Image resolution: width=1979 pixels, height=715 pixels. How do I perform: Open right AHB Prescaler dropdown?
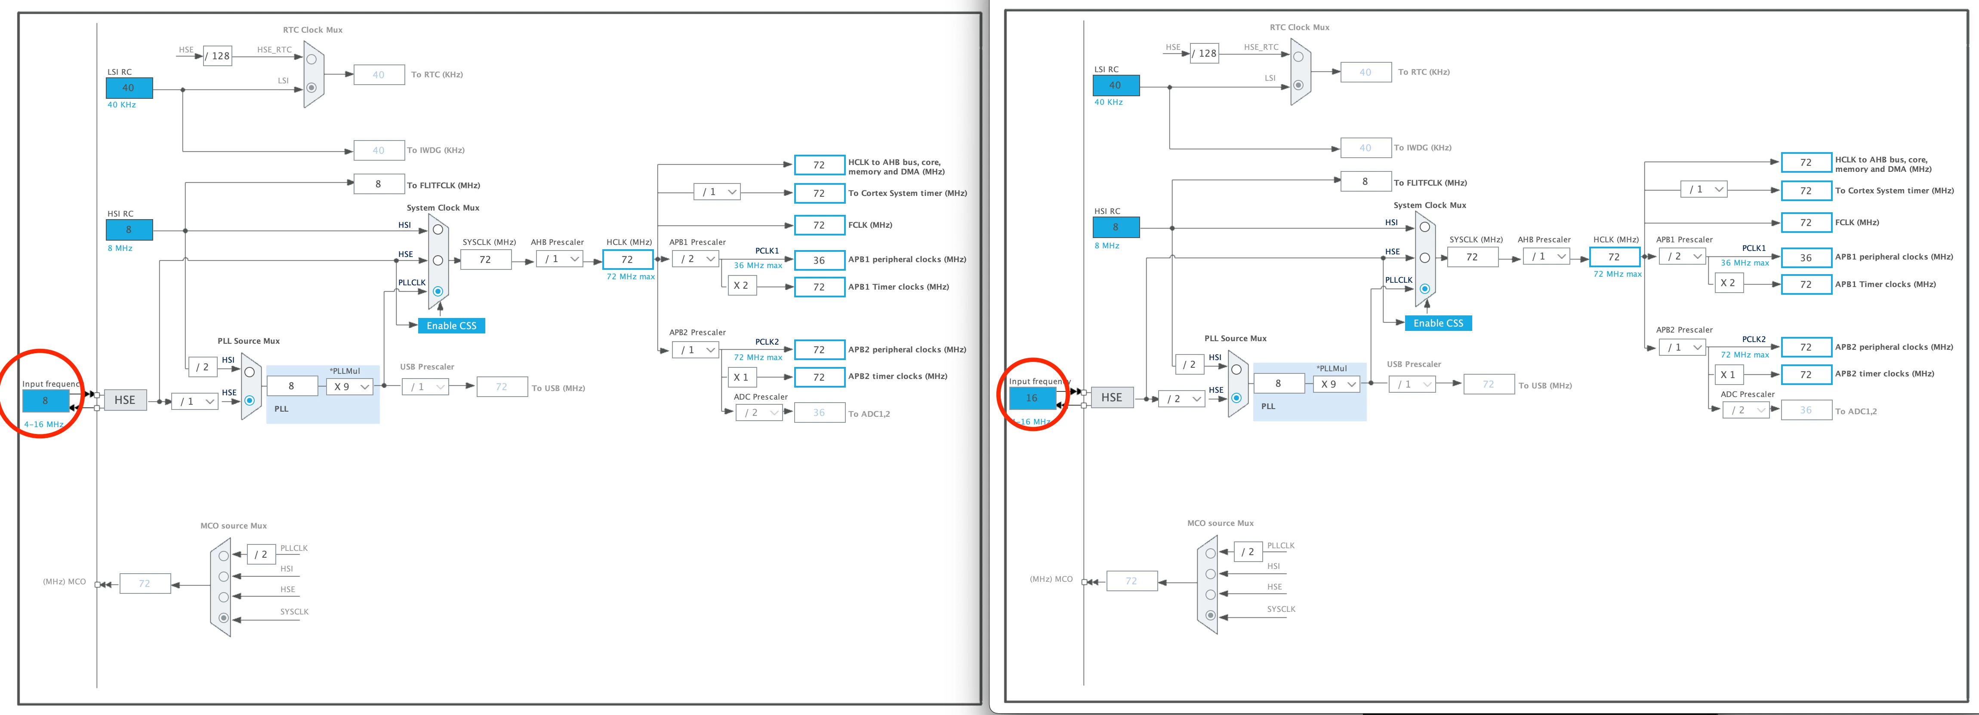tap(1547, 257)
